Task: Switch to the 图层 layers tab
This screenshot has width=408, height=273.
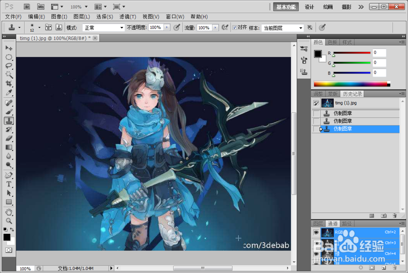Action: (318, 224)
